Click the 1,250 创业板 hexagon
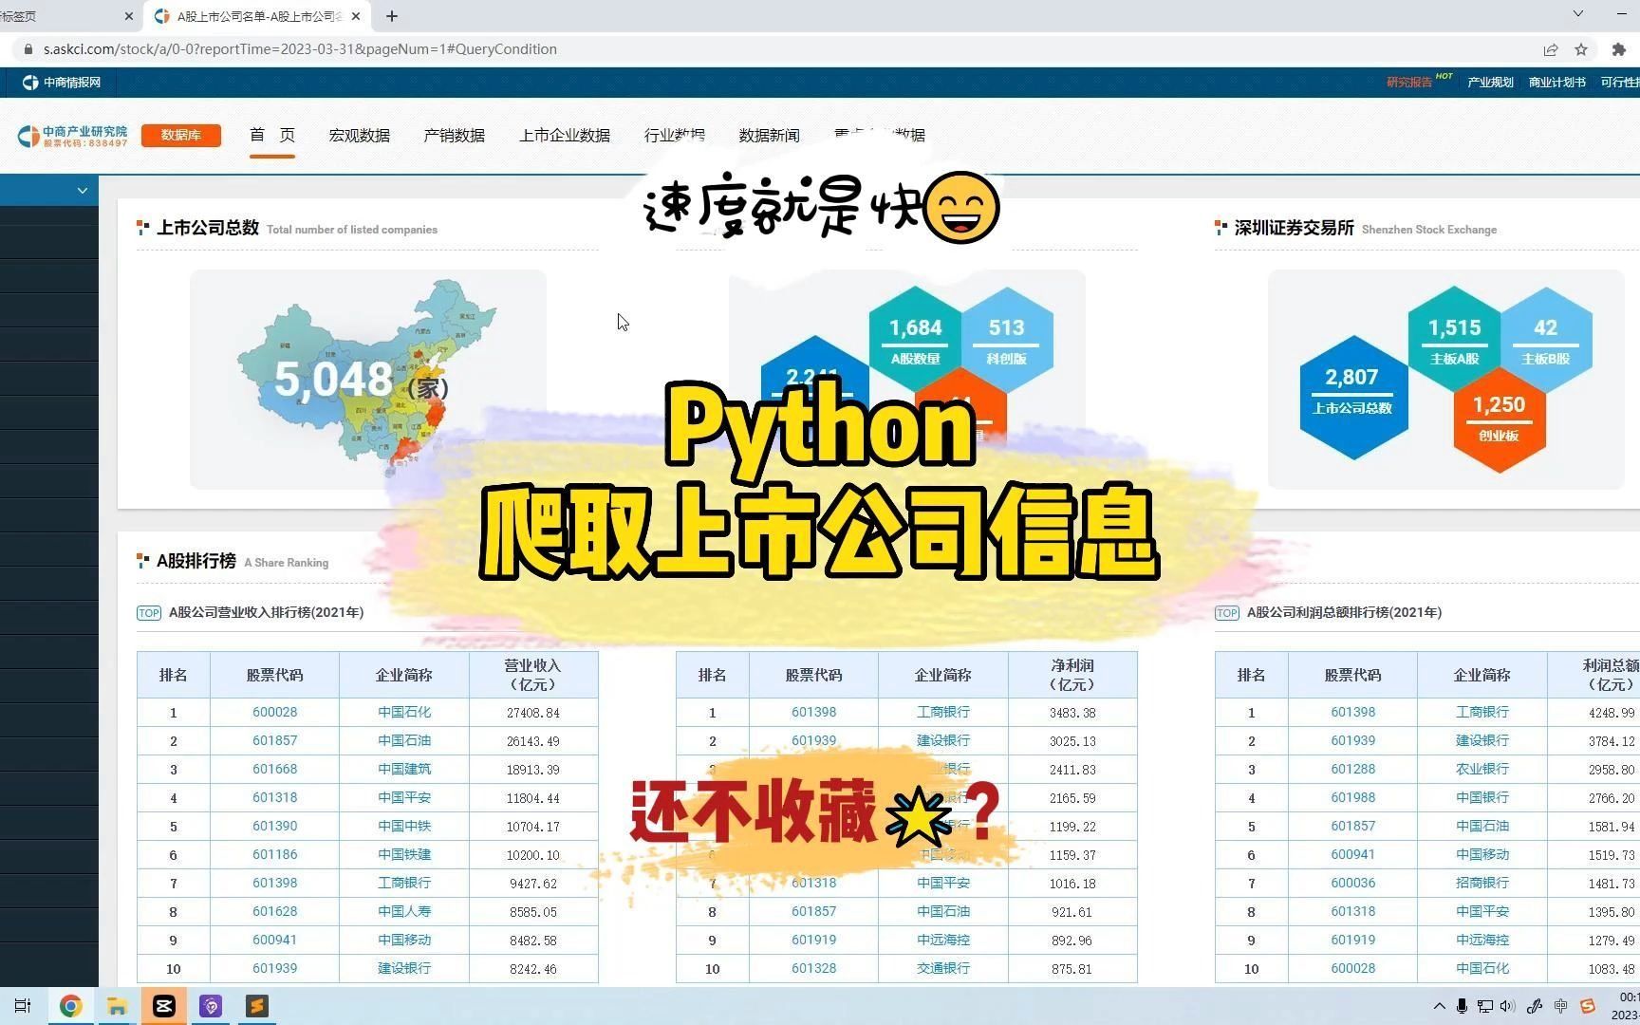Viewport: 1640px width, 1025px height. click(x=1500, y=418)
